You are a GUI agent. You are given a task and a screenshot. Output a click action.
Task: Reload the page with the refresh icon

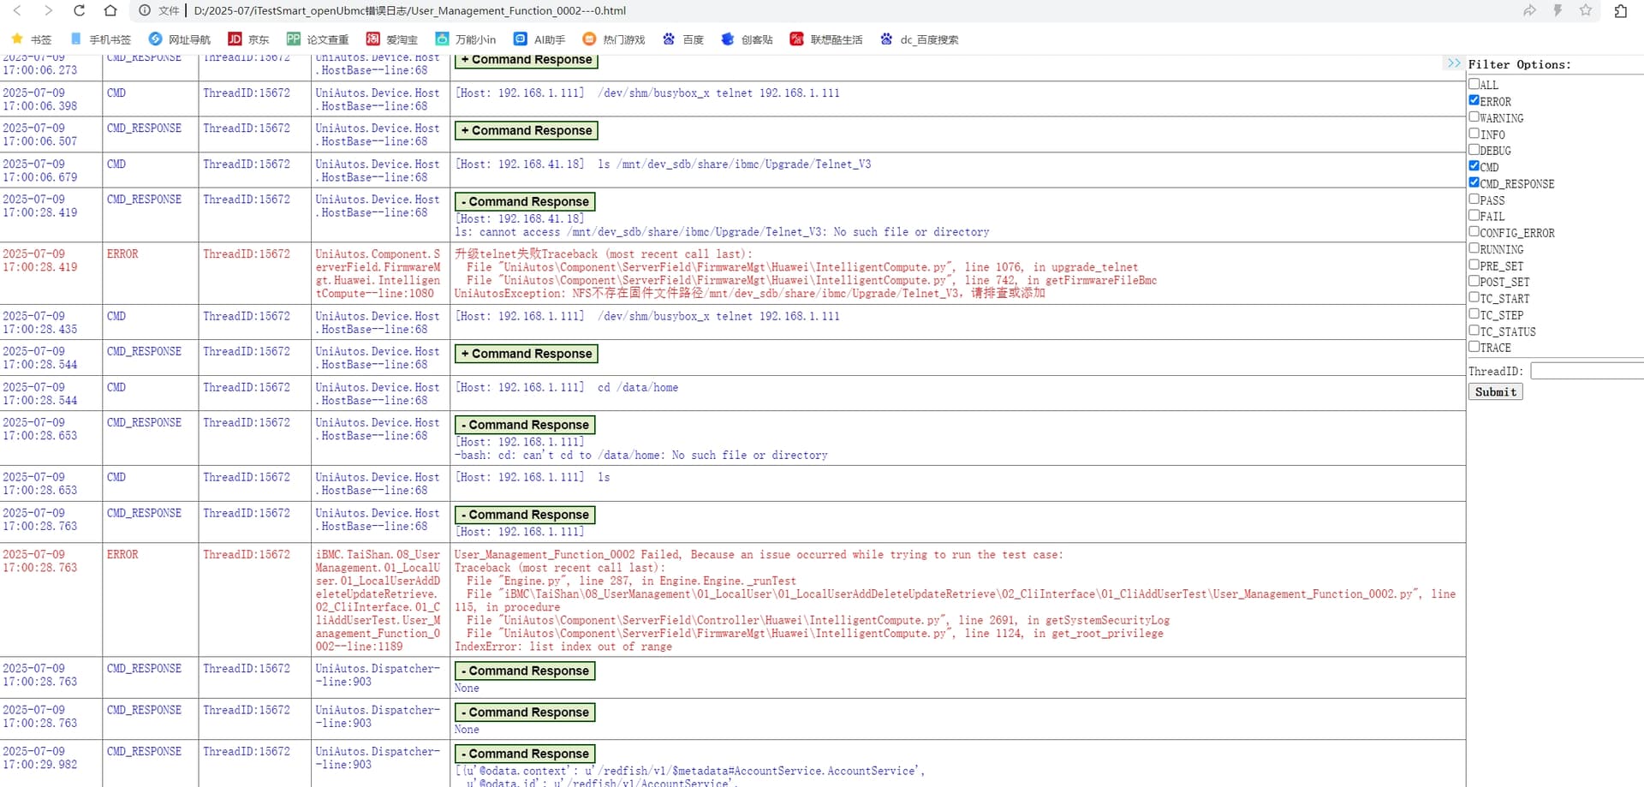[x=79, y=10]
